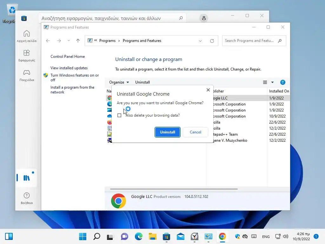Open Install a program from the network
The width and height of the screenshot is (325, 244).
(x=72, y=90)
